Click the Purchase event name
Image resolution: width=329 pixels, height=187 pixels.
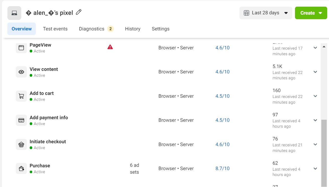coord(40,166)
